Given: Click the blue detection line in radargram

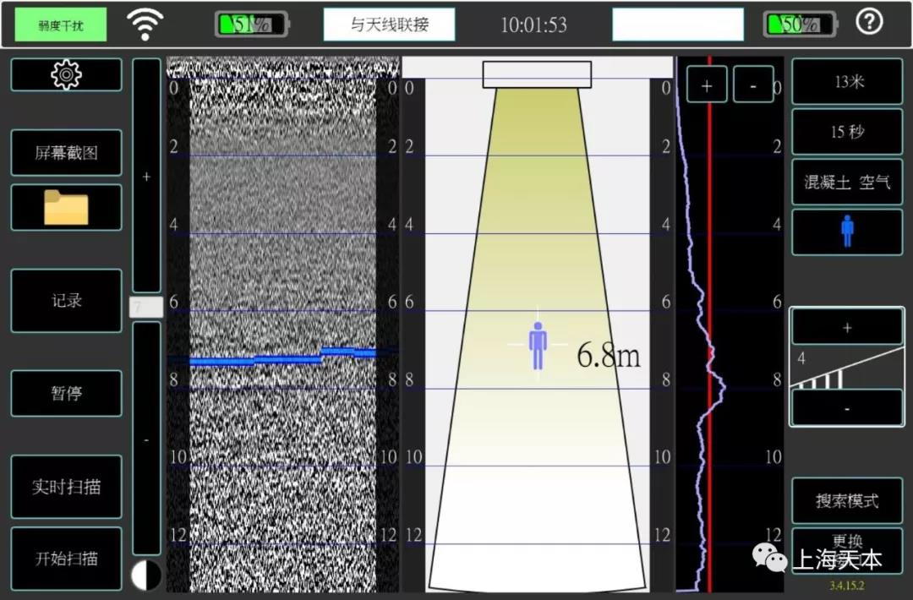Looking at the screenshot, I should [x=283, y=357].
